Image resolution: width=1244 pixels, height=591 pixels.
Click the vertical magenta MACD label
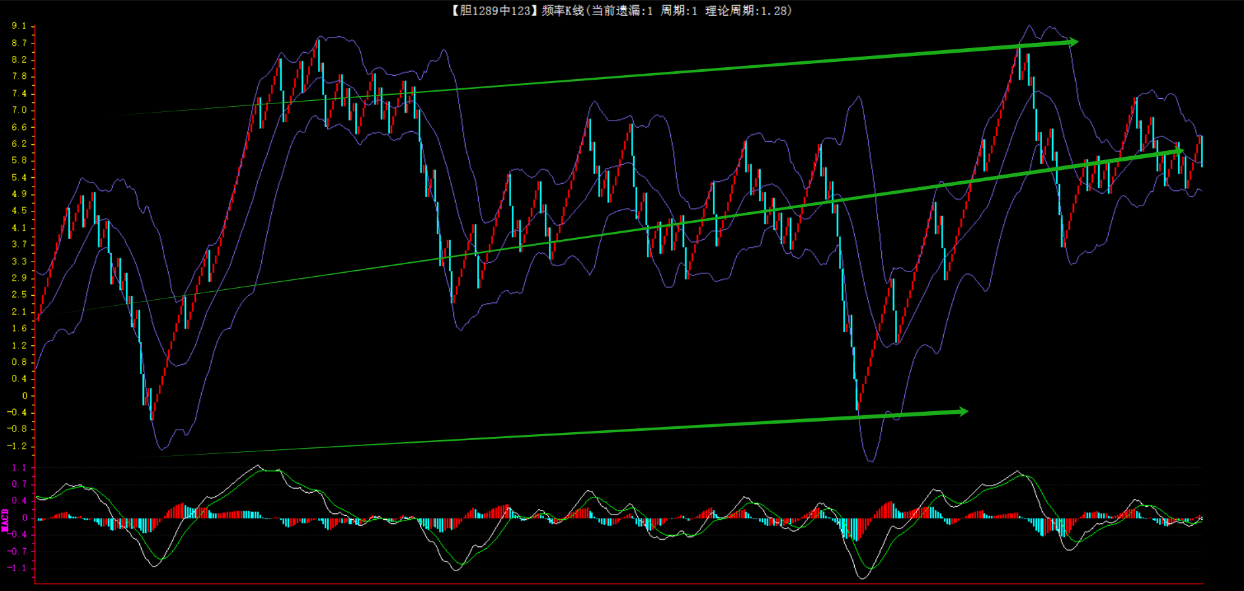(5, 520)
